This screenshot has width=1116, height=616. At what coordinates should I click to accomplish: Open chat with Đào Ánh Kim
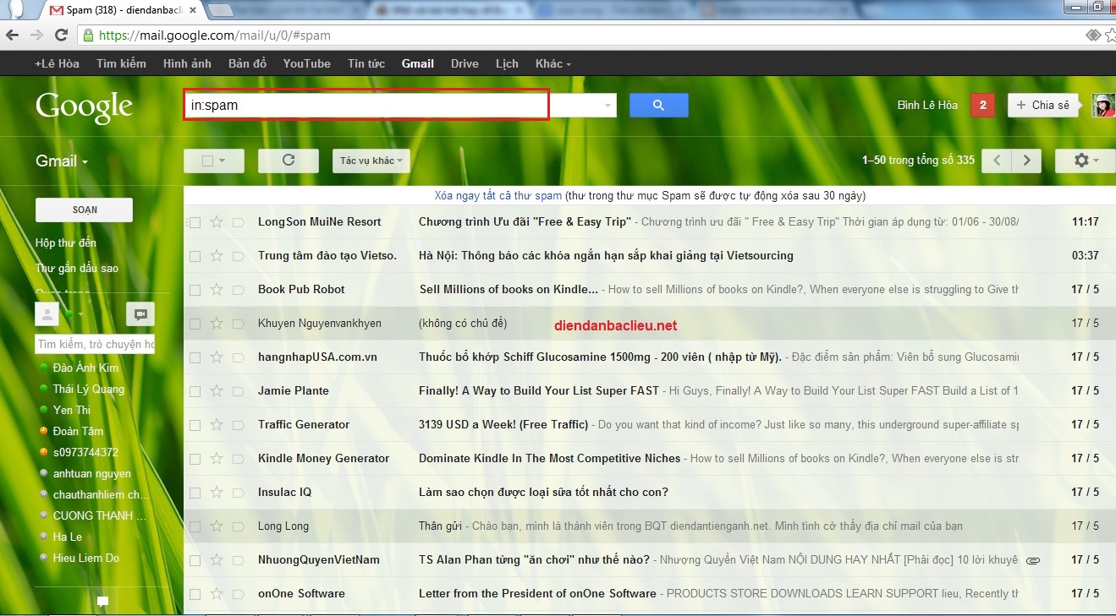85,368
